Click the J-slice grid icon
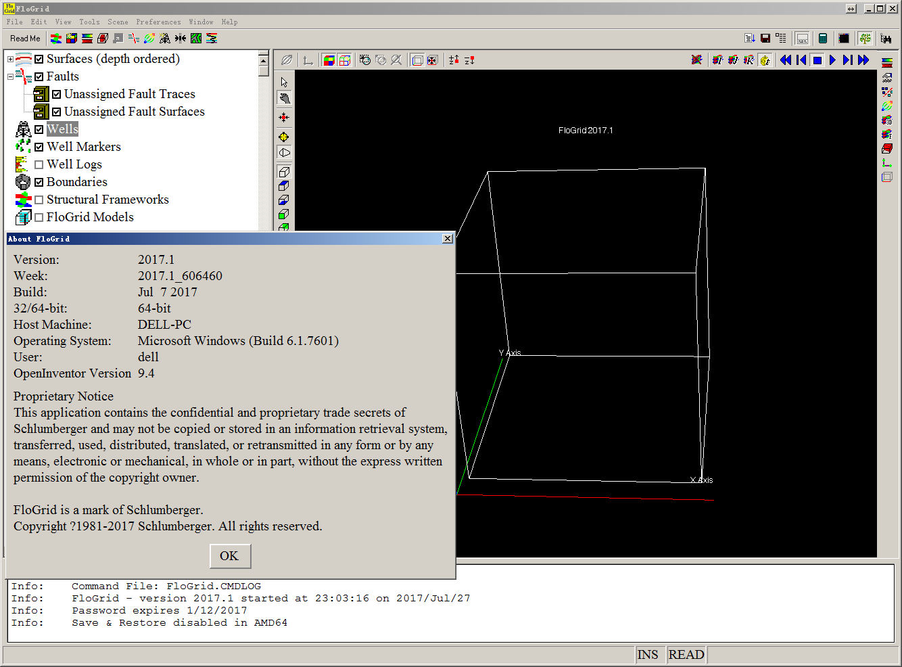Screen dimensions: 902x667 coord(734,60)
